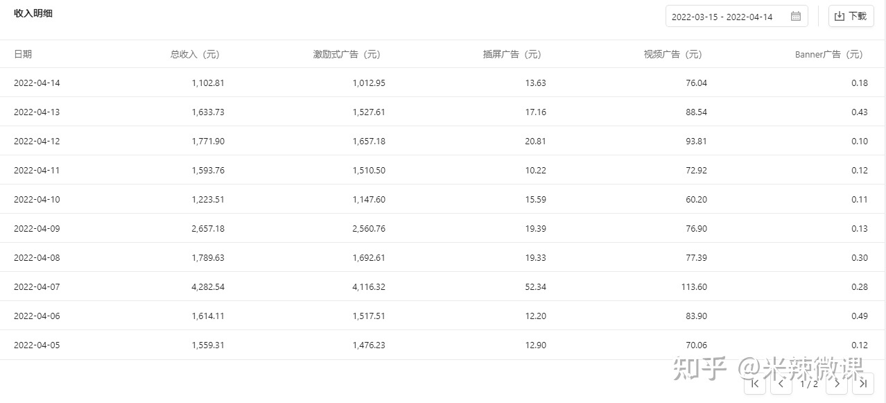The width and height of the screenshot is (886, 403).
Task: Click the download icon beside 下载
Action: (x=840, y=17)
